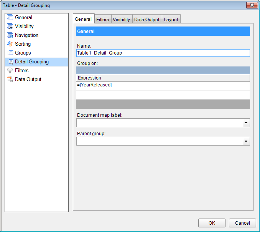Click the Cancel button
The height and width of the screenshot is (232, 260).
tap(242, 223)
